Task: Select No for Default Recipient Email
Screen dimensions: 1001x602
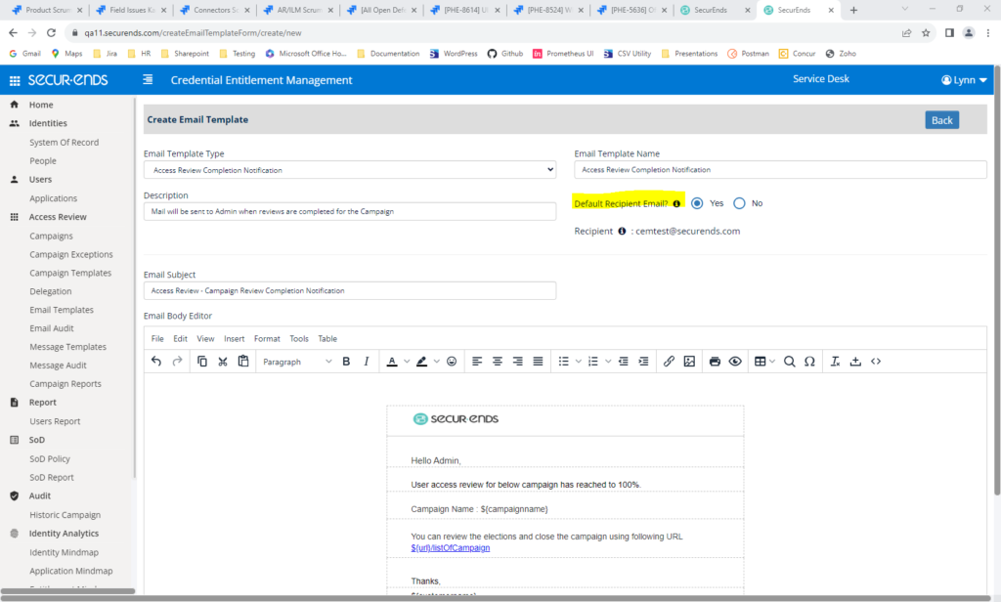Action: 739,203
